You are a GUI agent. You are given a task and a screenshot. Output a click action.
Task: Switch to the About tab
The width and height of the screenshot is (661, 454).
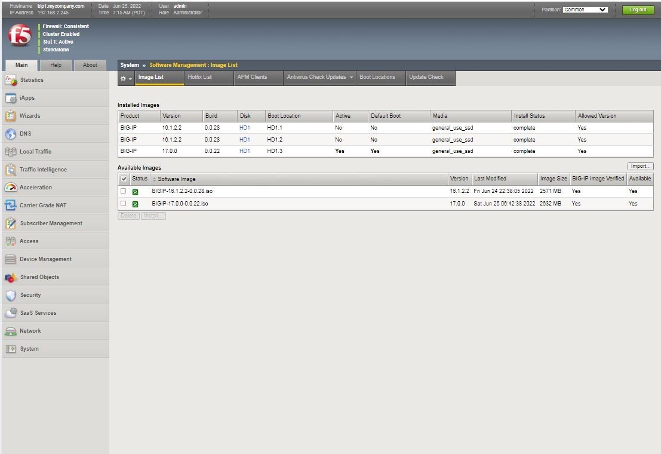coord(90,65)
